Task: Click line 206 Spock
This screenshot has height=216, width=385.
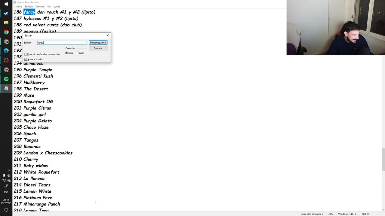Action: click(25, 133)
